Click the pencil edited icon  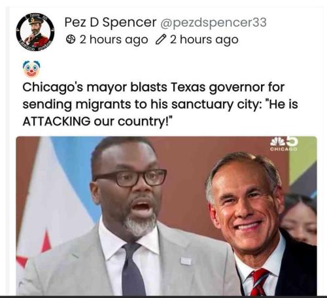point(160,40)
